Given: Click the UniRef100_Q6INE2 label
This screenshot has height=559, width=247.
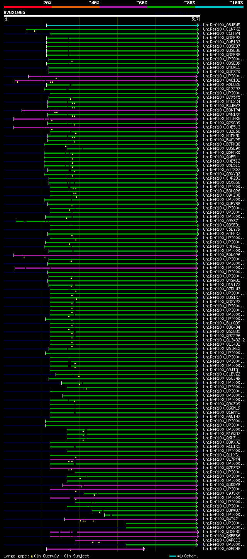Looking at the screenshot, I should pyautogui.click(x=222, y=348).
